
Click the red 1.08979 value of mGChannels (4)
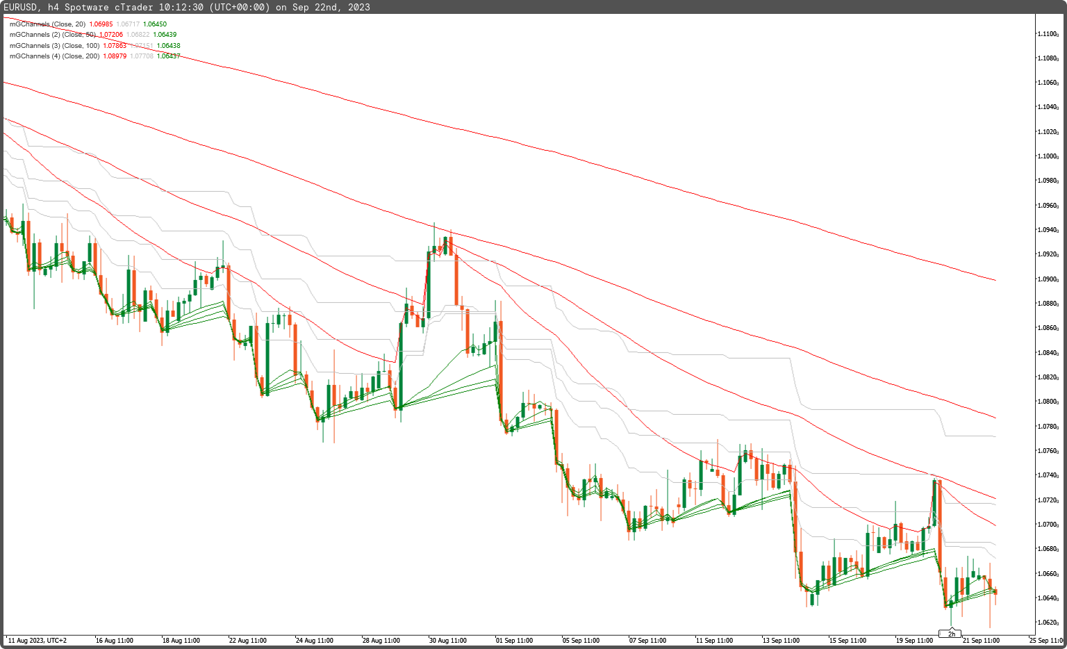click(x=115, y=56)
